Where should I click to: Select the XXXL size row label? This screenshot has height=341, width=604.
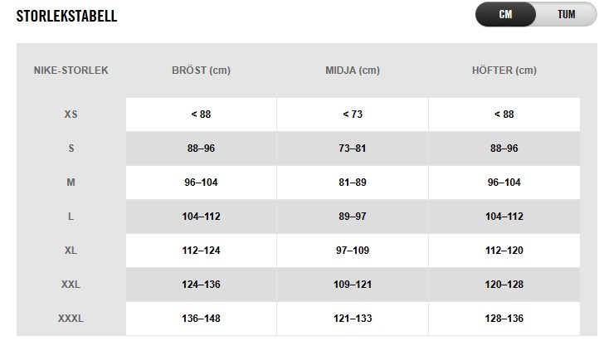(x=71, y=319)
